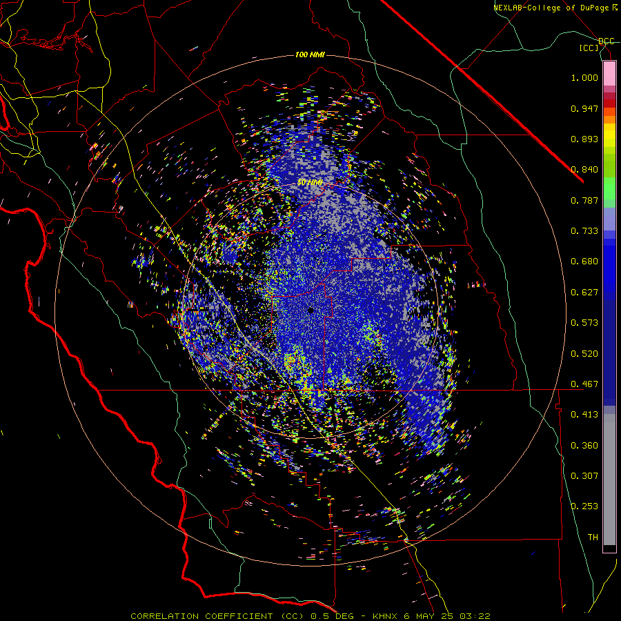Viewport: 621px width, 621px height.
Task: Click the 6 MAY 25 date text
Action: [x=429, y=616]
